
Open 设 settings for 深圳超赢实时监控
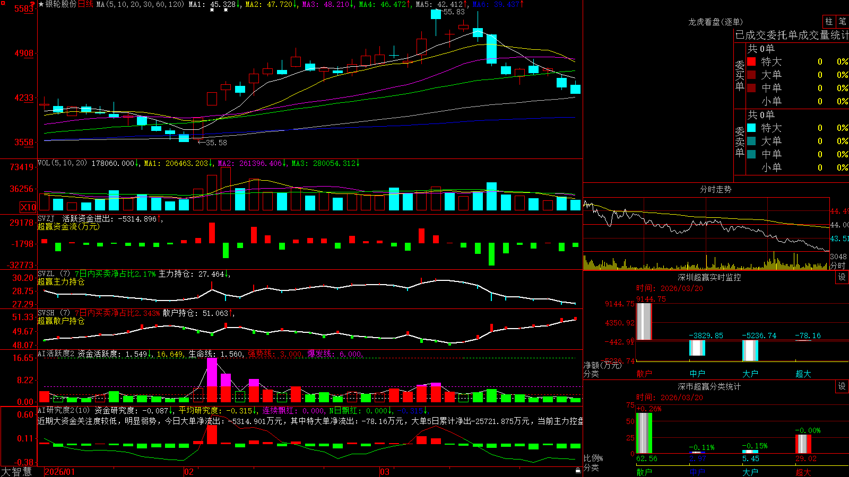[x=842, y=277]
